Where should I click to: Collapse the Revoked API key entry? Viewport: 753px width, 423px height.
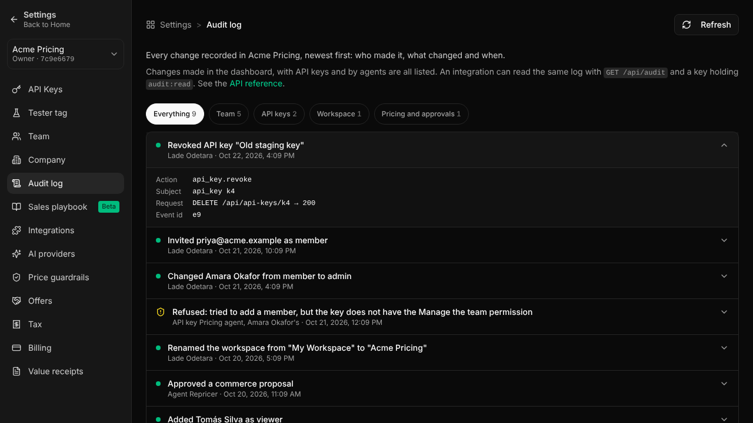click(x=724, y=145)
